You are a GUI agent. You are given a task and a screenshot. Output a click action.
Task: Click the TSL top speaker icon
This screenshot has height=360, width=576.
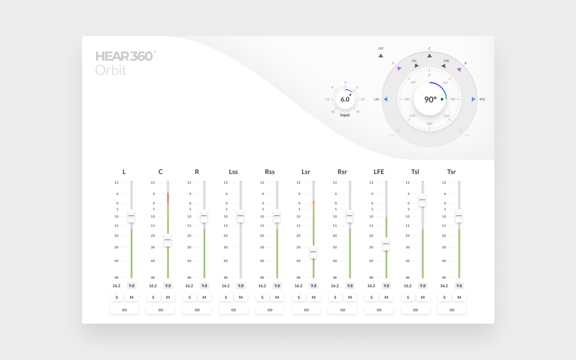[416, 66]
